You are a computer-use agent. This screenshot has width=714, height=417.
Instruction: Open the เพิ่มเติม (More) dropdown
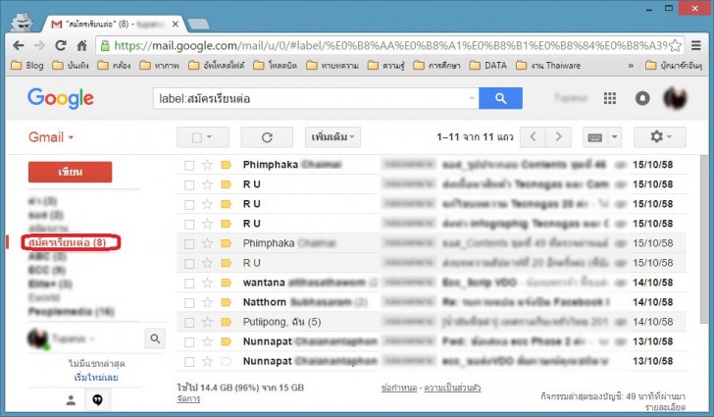pyautogui.click(x=332, y=137)
